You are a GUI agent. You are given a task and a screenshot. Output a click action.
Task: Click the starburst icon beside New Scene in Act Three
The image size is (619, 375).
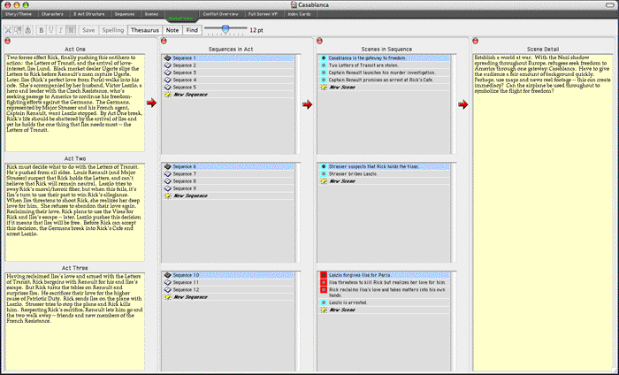point(324,310)
